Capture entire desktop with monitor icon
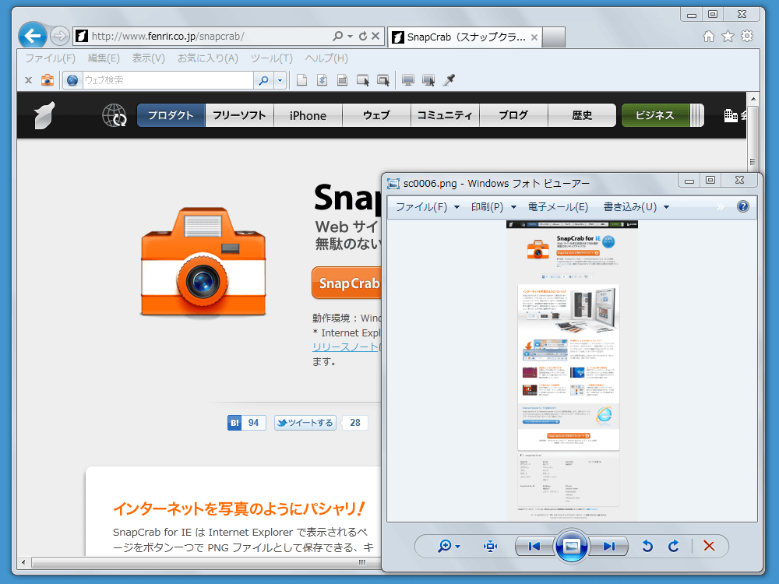This screenshot has height=584, width=779. (x=408, y=80)
